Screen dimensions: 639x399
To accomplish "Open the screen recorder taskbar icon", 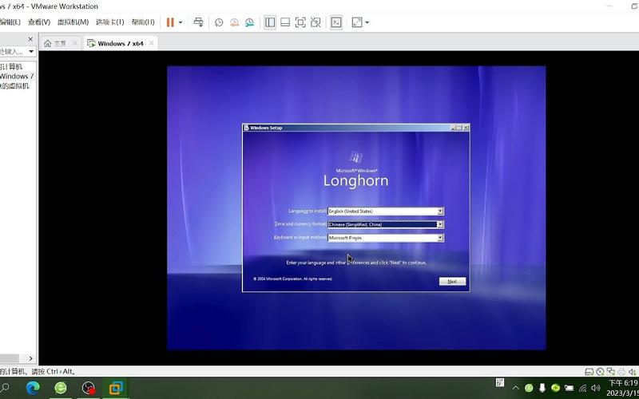I will (89, 388).
